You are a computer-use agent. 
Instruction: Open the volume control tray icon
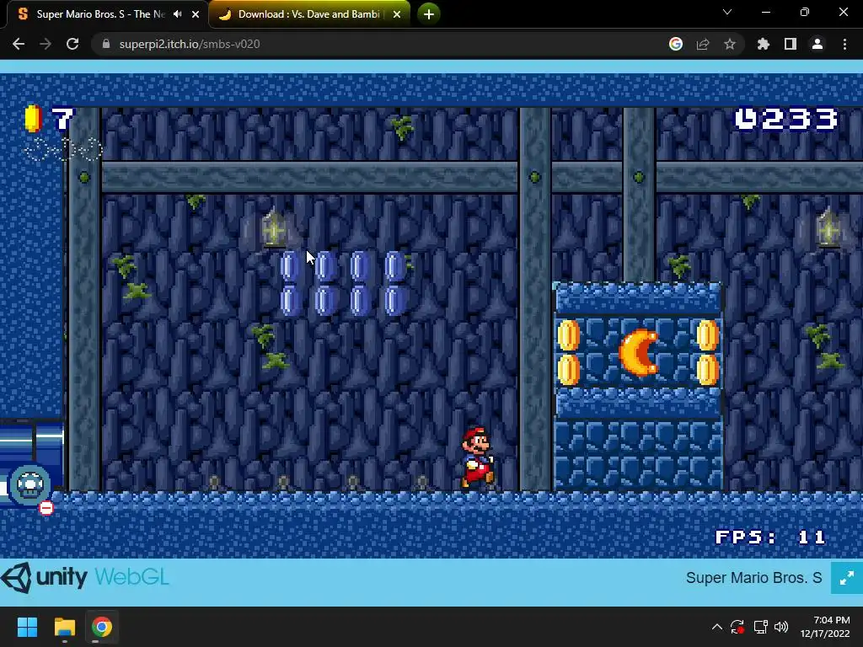pos(781,627)
